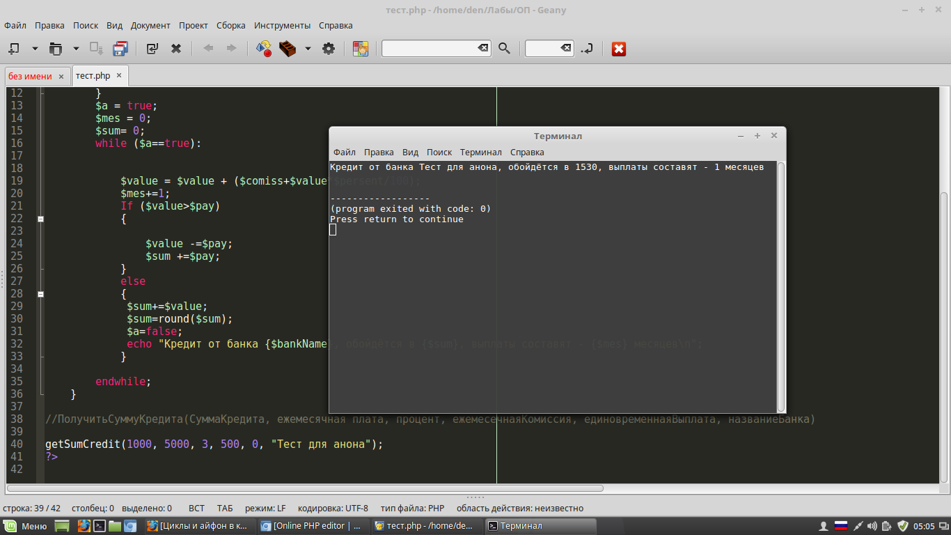
Task: Open Правка menu in Terminal window
Action: pyautogui.click(x=379, y=152)
